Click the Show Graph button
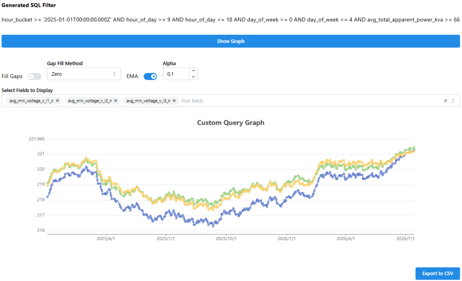The height and width of the screenshot is (281, 462). (231, 41)
